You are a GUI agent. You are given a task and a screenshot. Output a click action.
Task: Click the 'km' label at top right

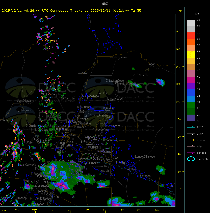pyautogui.click(x=180, y=11)
